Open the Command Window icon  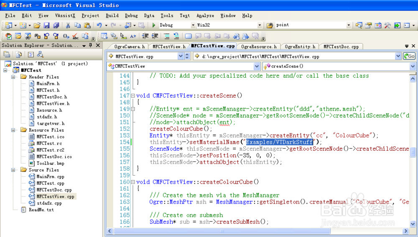click(x=407, y=25)
